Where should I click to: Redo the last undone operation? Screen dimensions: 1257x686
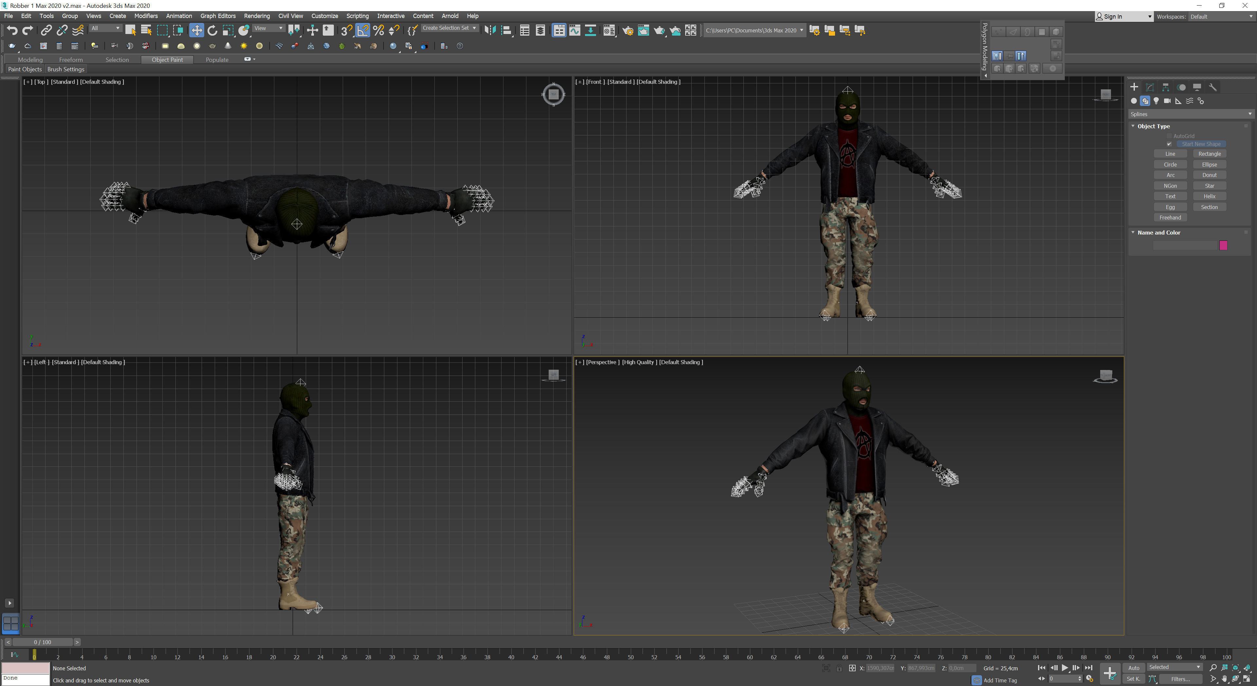pyautogui.click(x=28, y=30)
